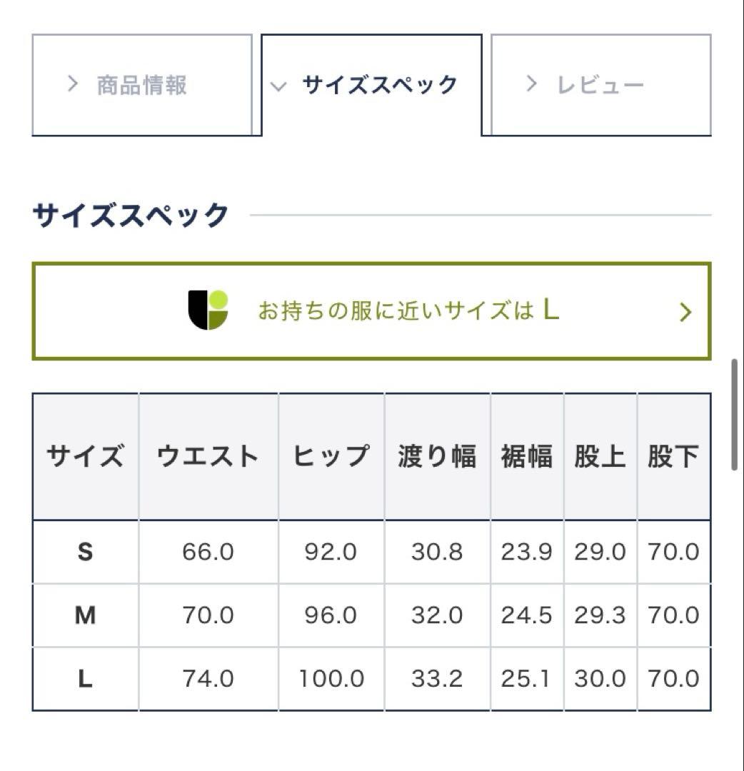744x771 pixels.
Task: Select the S size label cell
Action: (x=84, y=552)
